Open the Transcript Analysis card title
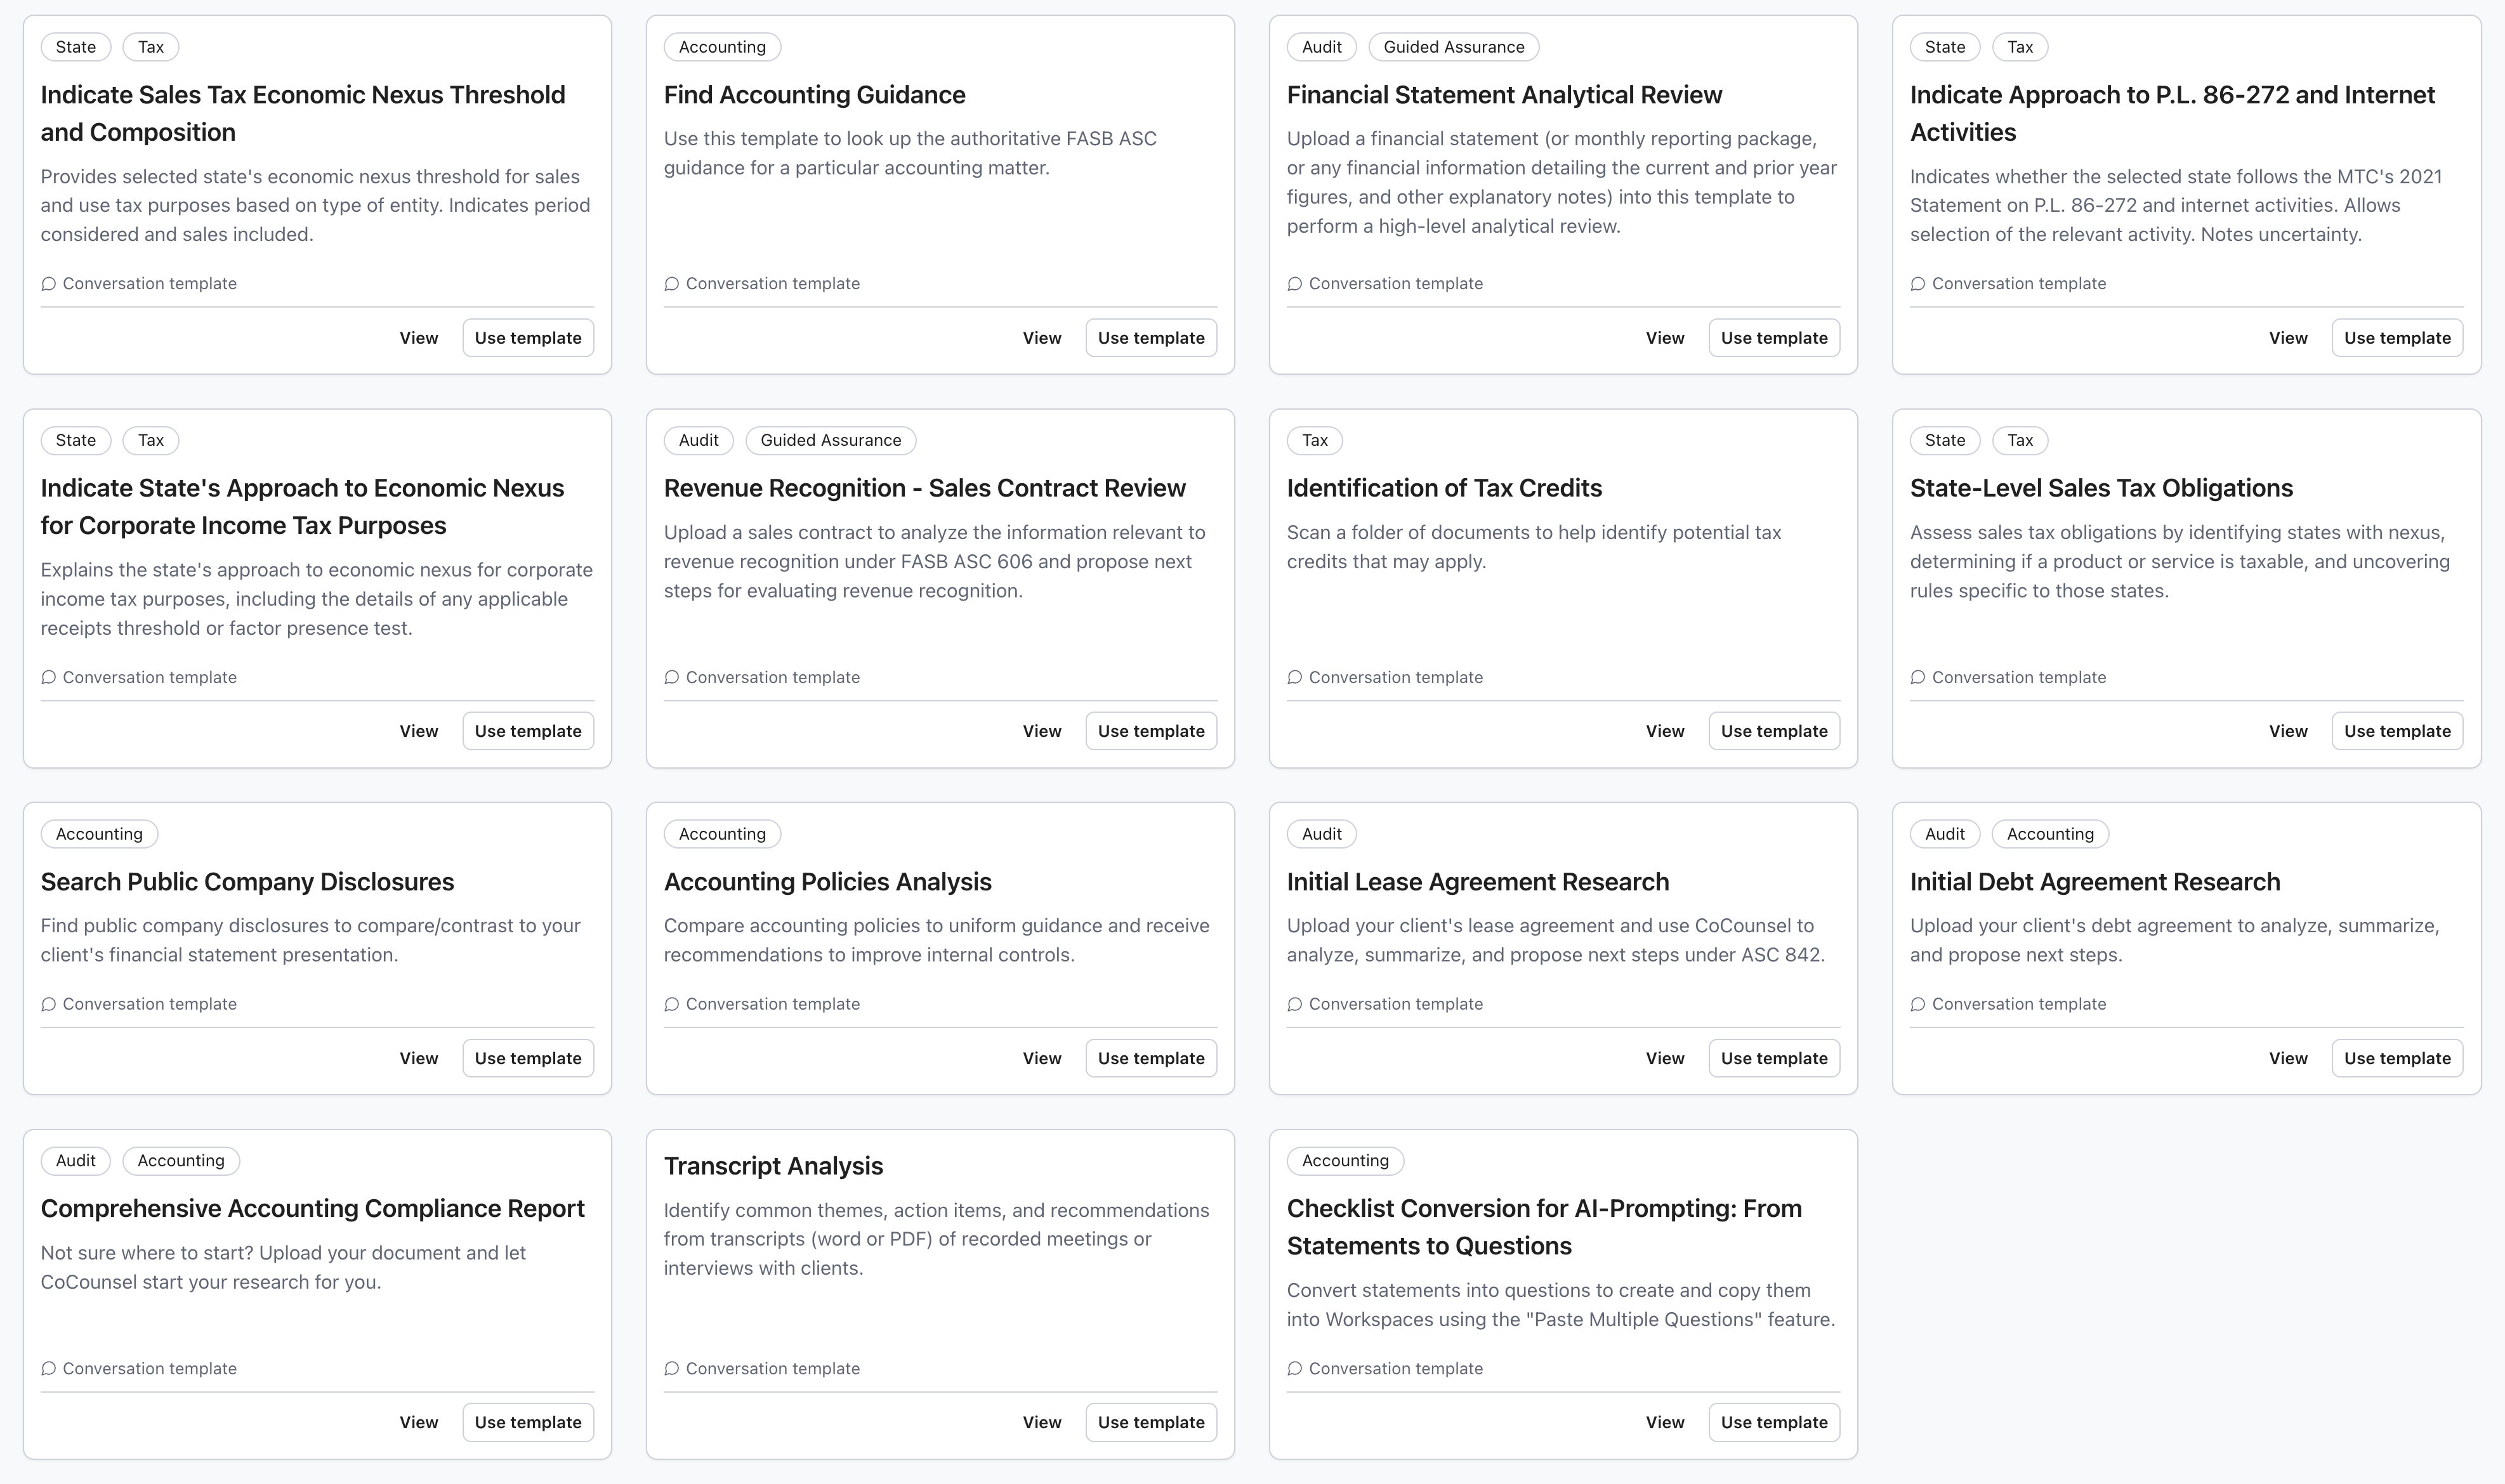The width and height of the screenshot is (2505, 1484). (x=773, y=1166)
